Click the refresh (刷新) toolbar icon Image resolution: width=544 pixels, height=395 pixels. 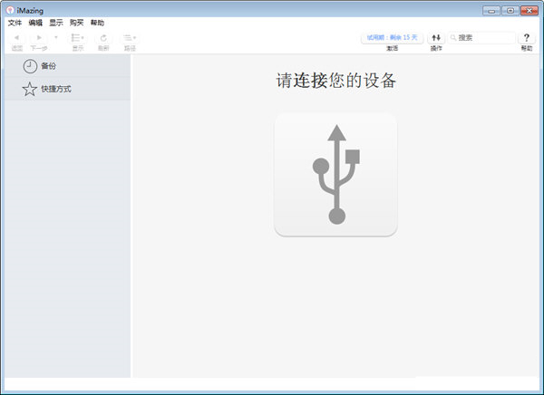(103, 38)
